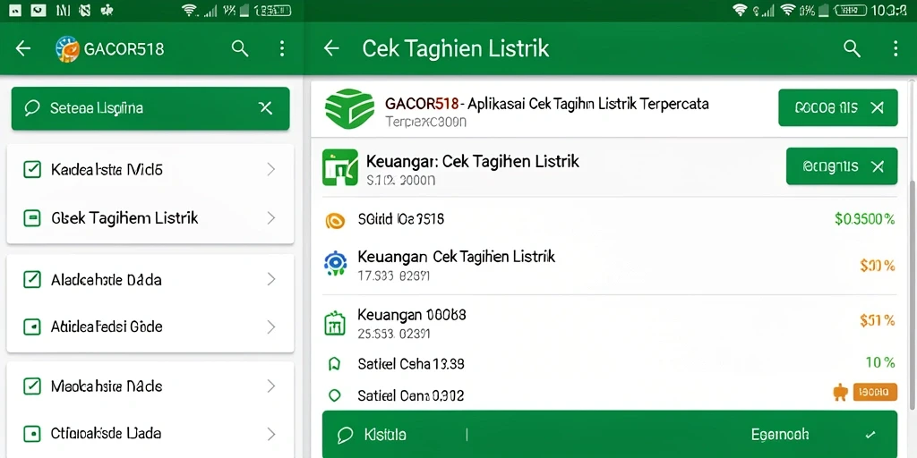This screenshot has height=458, width=917.
Task: Open GACOR518 logo in left header
Action: pyautogui.click(x=67, y=49)
